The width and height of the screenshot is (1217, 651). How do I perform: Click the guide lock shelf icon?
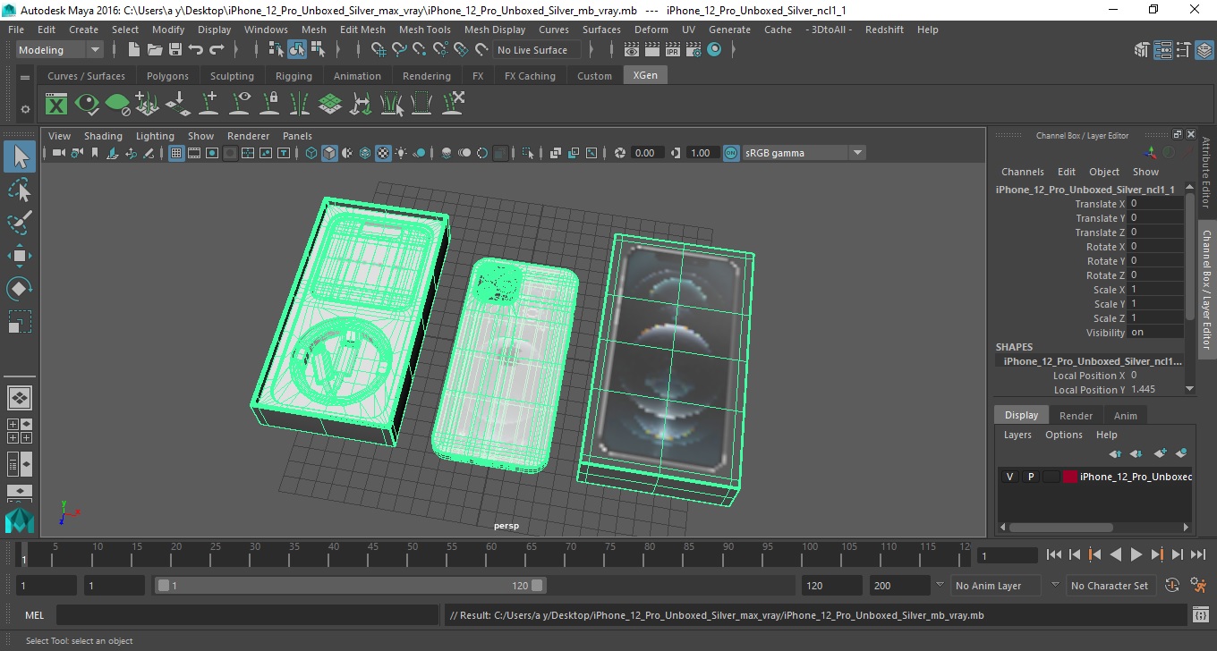click(x=269, y=105)
